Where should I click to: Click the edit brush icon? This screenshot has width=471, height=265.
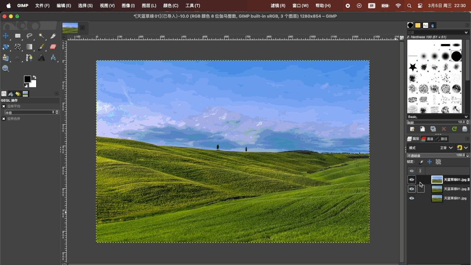[x=412, y=129]
